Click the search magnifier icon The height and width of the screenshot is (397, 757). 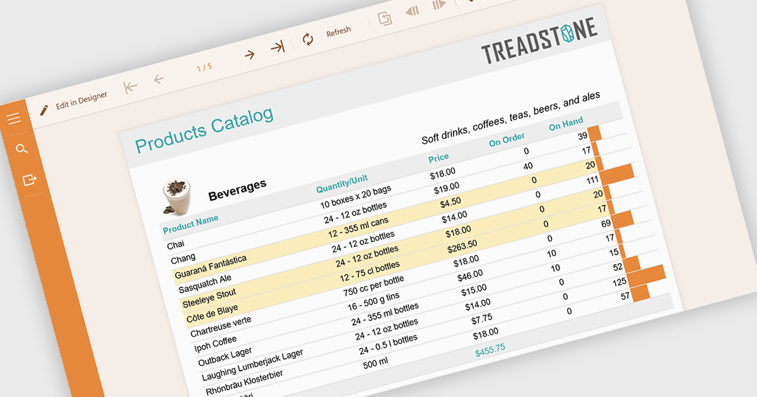[x=21, y=149]
